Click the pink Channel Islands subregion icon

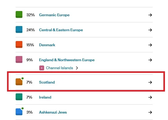(x=42, y=68)
